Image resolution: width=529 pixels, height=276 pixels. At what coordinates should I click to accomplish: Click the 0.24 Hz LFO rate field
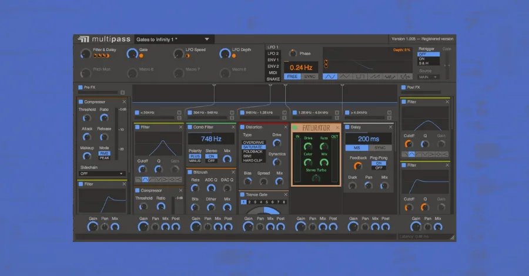[x=302, y=68]
